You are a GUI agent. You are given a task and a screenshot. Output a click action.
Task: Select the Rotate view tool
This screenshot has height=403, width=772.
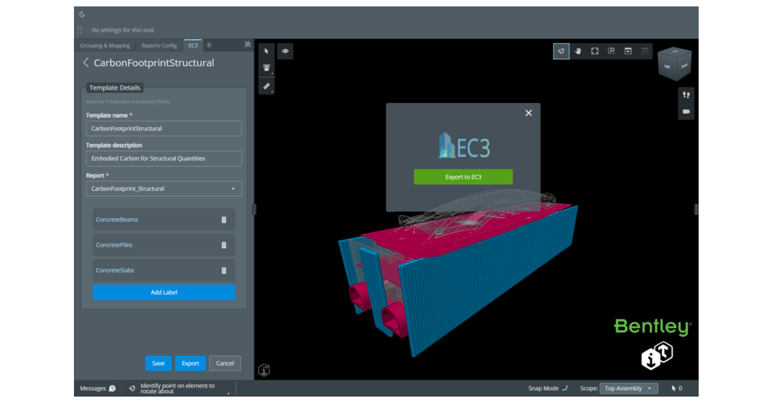coord(561,51)
